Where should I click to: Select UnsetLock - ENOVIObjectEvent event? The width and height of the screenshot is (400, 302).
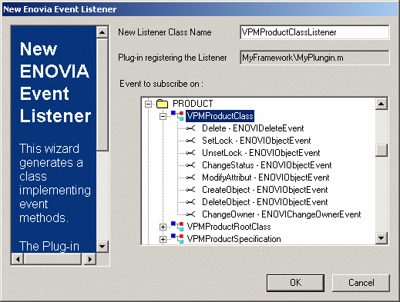(261, 153)
